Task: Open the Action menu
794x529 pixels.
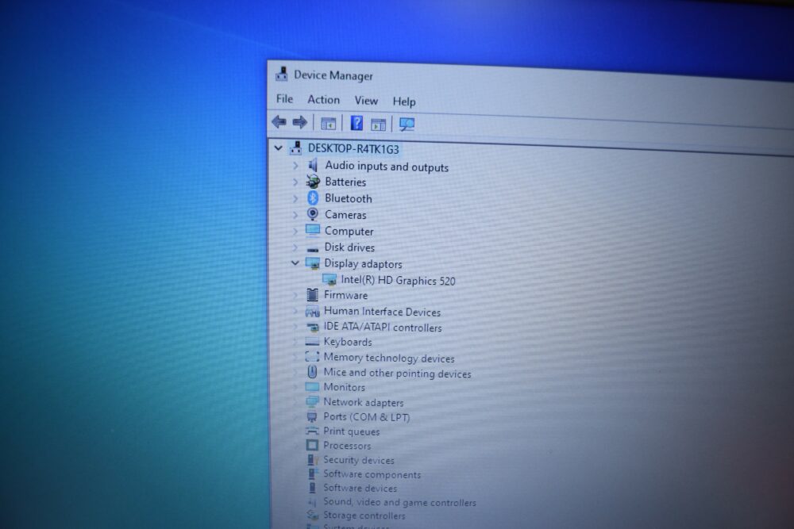Action: (324, 100)
